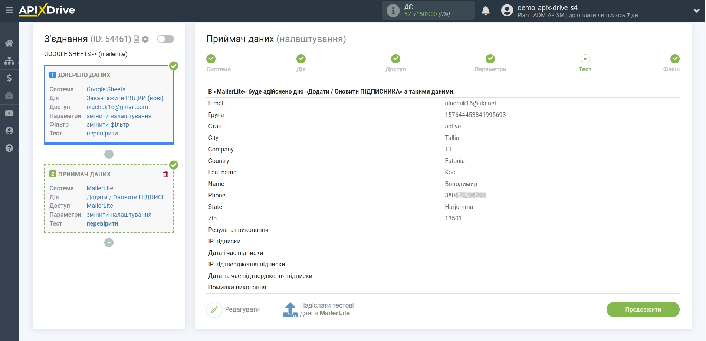The width and height of the screenshot is (706, 341).
Task: Add a step below the data receiver
Action: point(109,242)
